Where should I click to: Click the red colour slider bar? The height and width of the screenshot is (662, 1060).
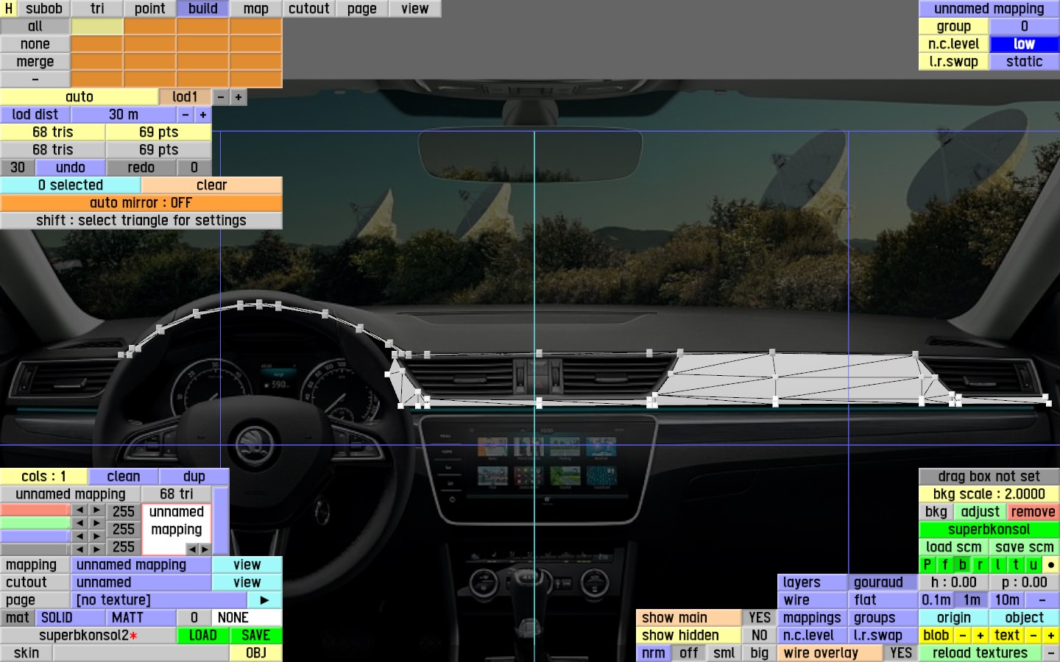click(x=35, y=510)
